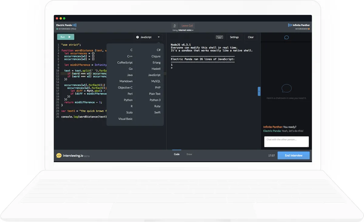Viewport: 364px width, 222px height.
Task: Click the keyboard shortcuts icon
Action: point(219,37)
